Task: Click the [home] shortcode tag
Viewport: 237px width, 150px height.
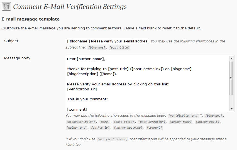Action: coord(104,122)
